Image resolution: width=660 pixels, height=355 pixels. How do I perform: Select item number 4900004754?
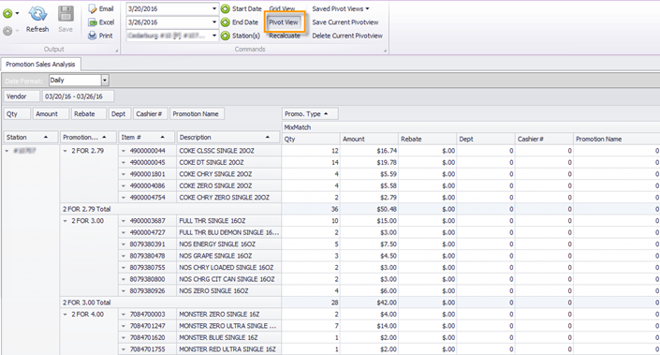point(147,198)
